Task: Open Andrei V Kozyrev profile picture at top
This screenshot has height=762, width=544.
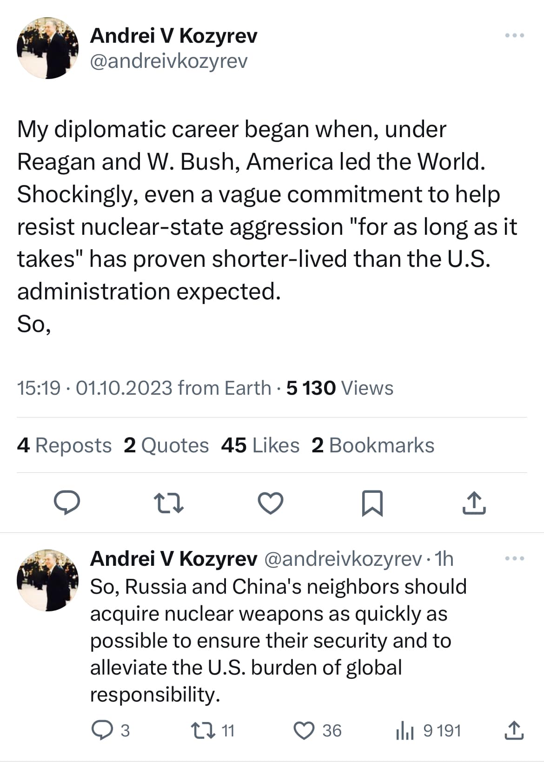Action: coord(47,48)
